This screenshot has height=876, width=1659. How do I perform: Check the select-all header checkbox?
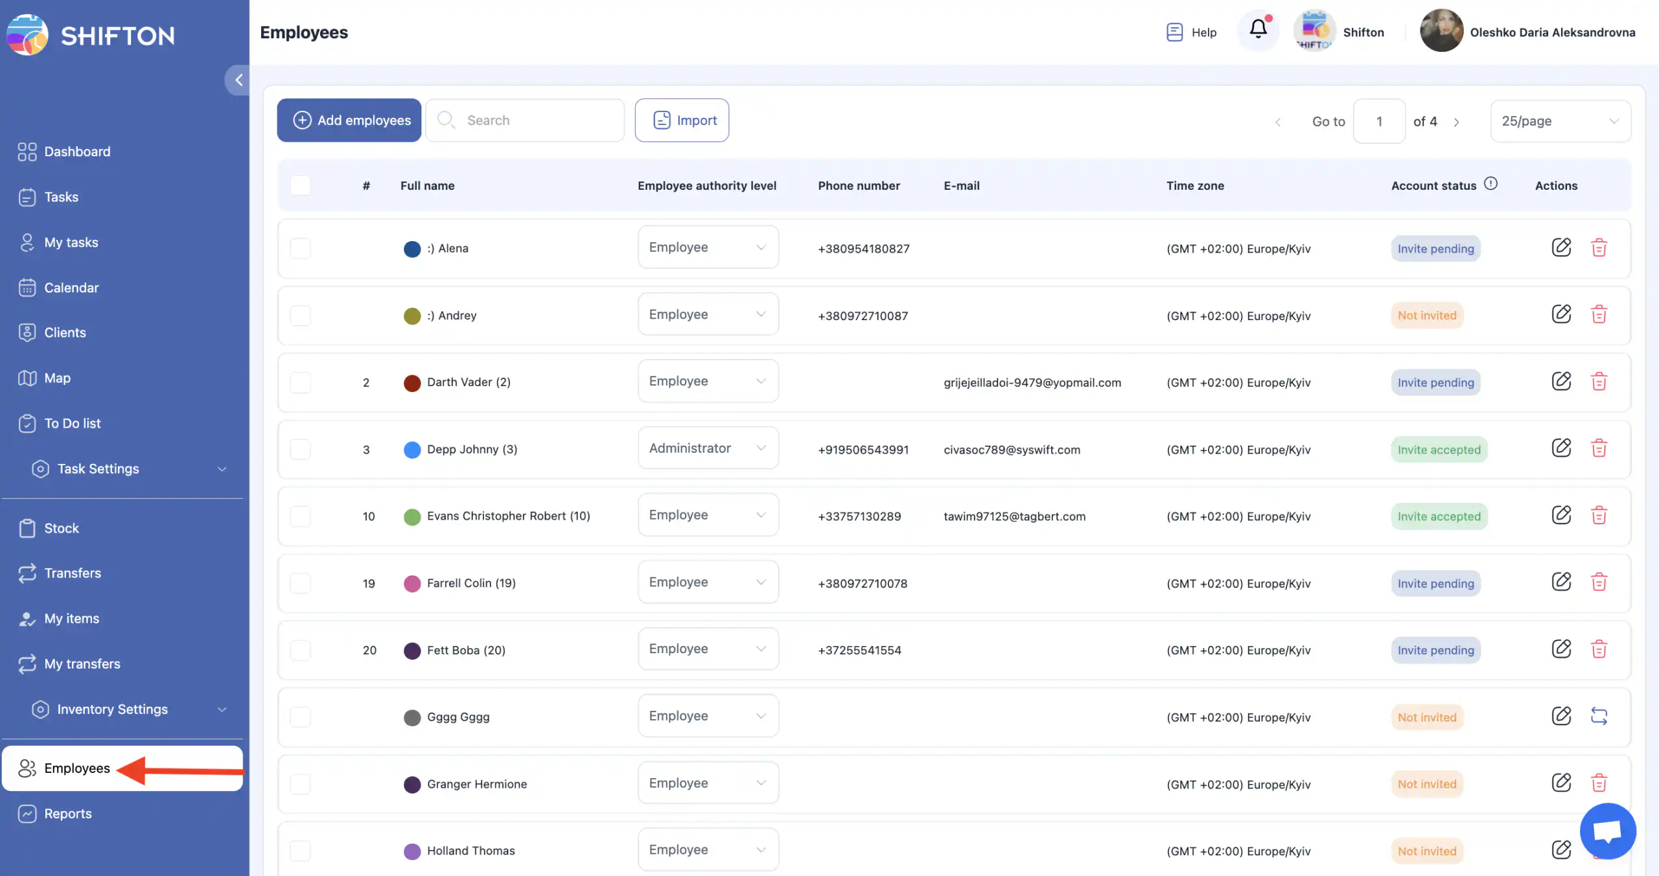(x=300, y=185)
